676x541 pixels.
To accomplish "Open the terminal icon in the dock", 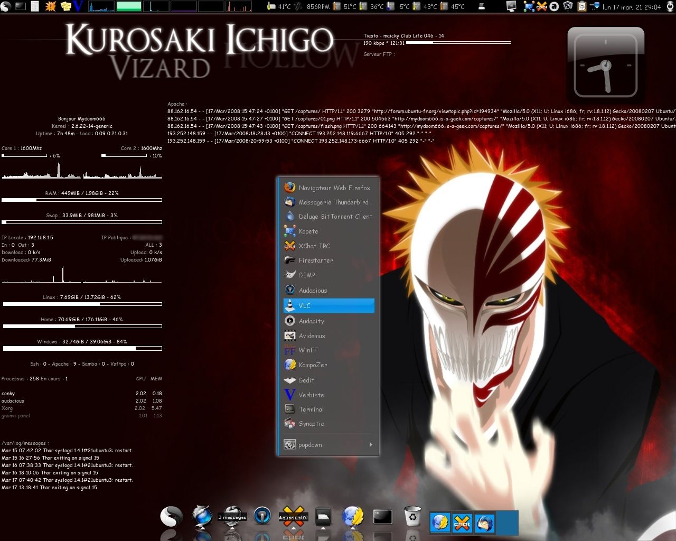I will tap(383, 516).
